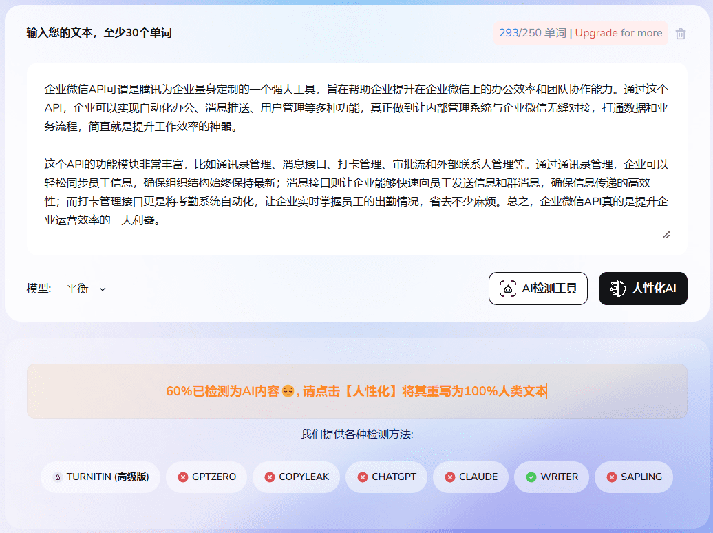The image size is (713, 533).
Task: Click the sad emoji in the result banner
Action: (288, 392)
